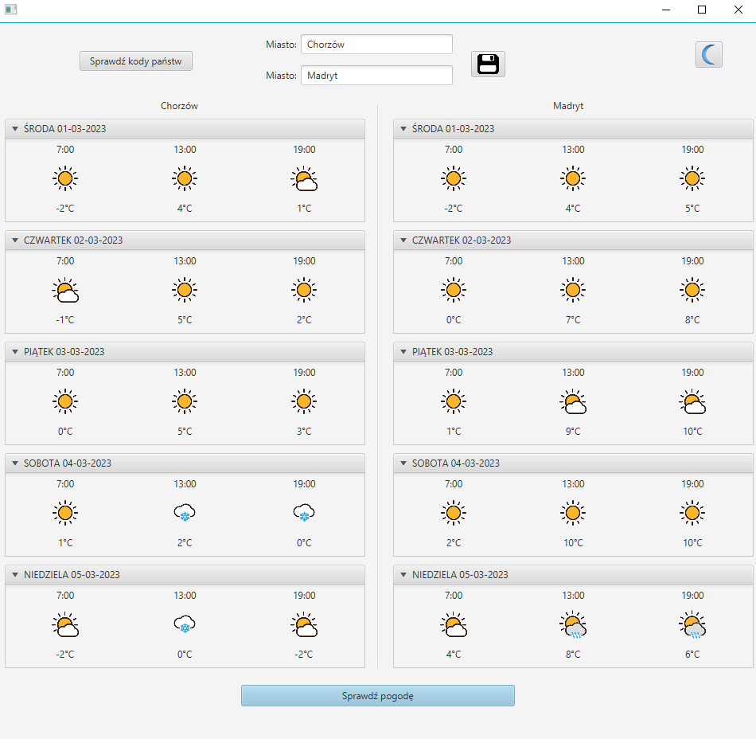
Task: Click Madryt Friday 19:00 partly cloudy icon
Action: (x=692, y=402)
